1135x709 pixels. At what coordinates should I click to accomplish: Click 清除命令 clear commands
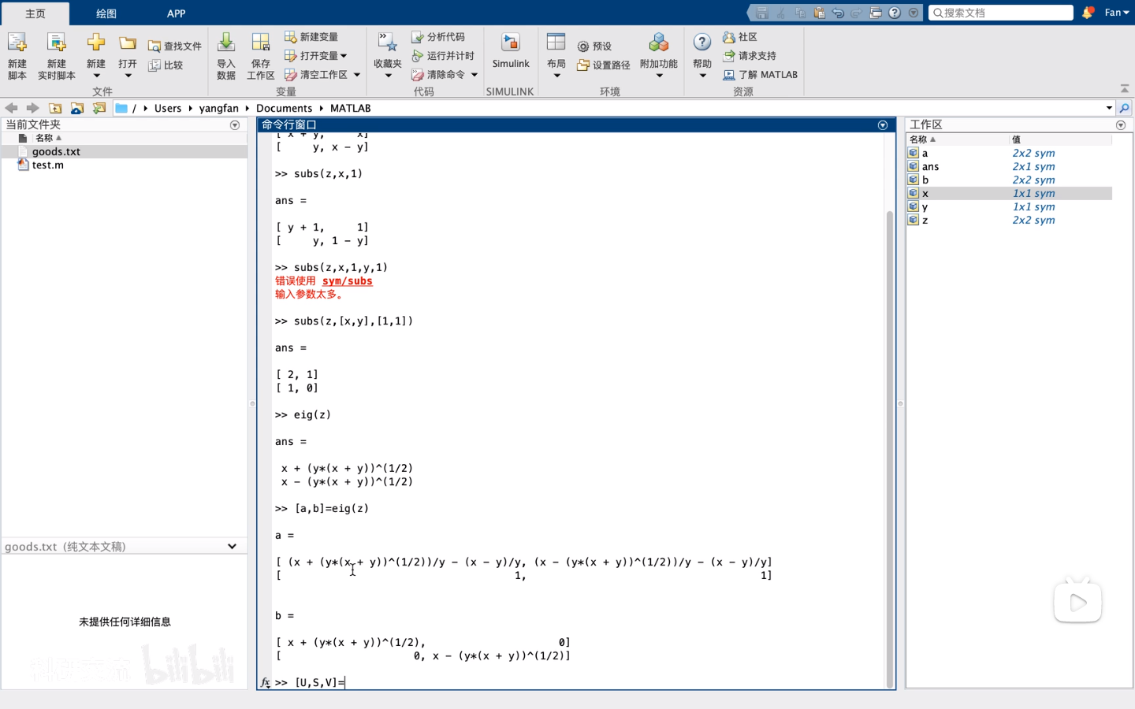[438, 75]
